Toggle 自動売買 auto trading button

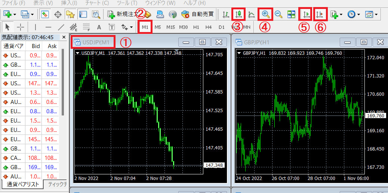click(x=197, y=15)
